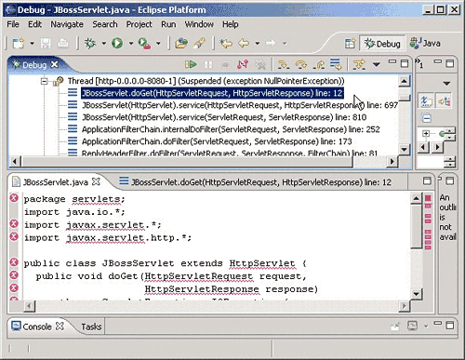Image resolution: width=465 pixels, height=360 pixels.
Task: Click the Print toolbar icon
Action: pos(63,43)
